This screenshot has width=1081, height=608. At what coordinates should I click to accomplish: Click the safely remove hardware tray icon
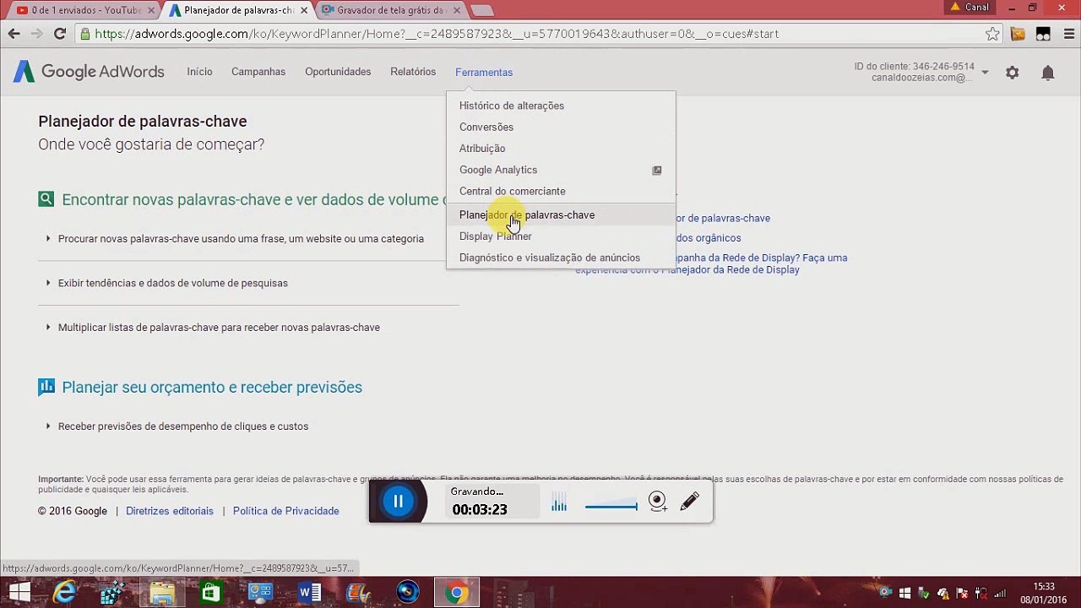[924, 593]
